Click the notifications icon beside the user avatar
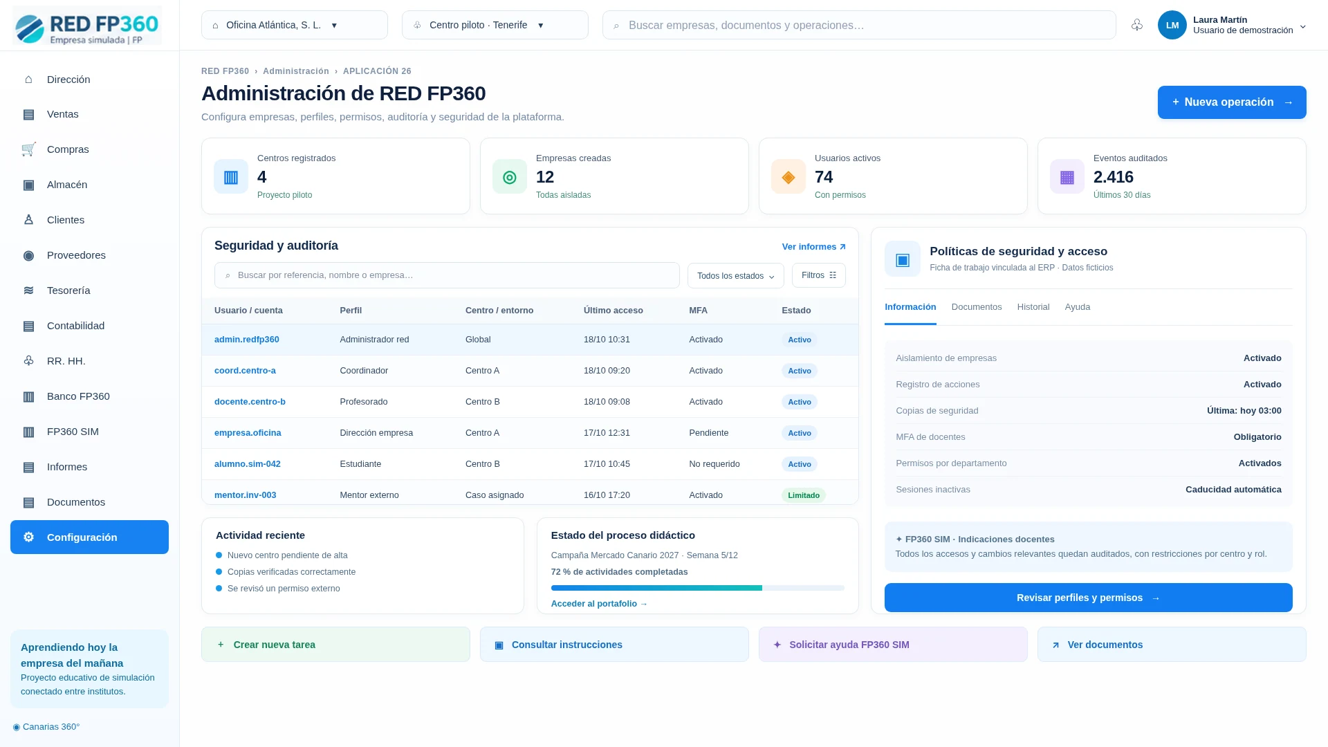Screen dimensions: 1328x747 click(x=1136, y=25)
